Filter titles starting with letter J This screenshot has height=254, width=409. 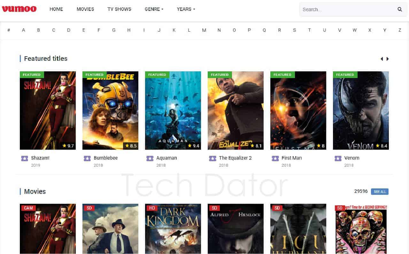(159, 30)
